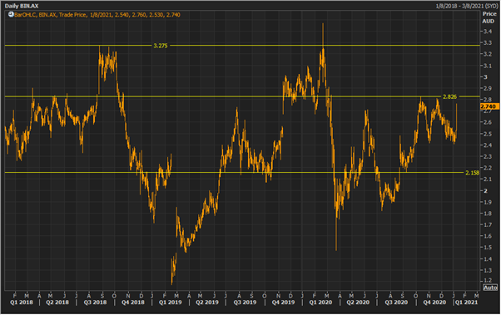Screen dimensions: 501x315
Task: Click the Q4 2020 quarter label
Action: tap(434, 303)
